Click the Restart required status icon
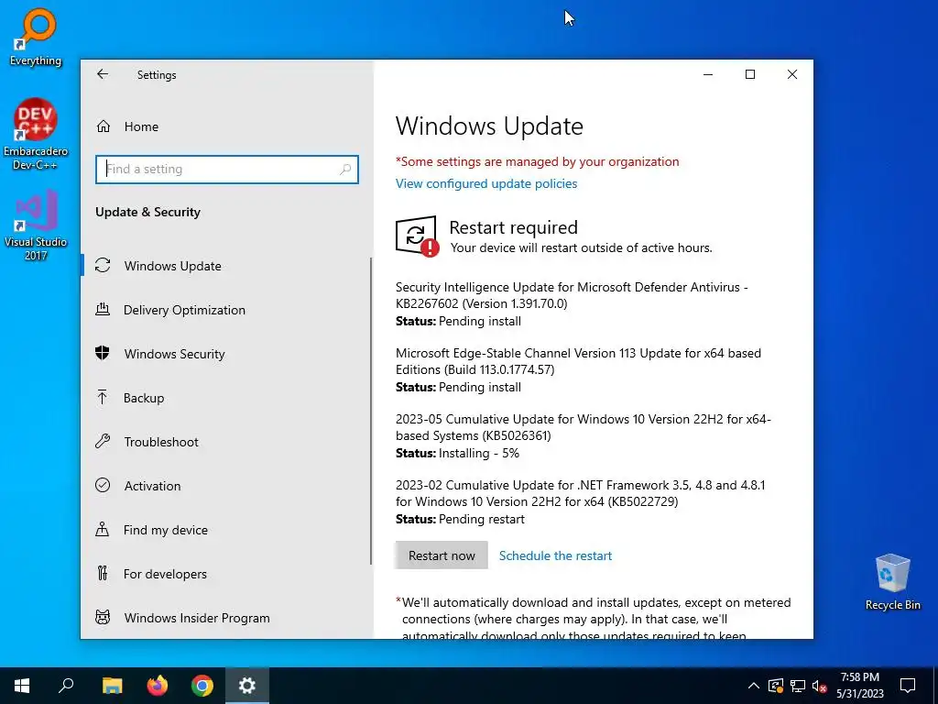The width and height of the screenshot is (938, 704). click(417, 236)
